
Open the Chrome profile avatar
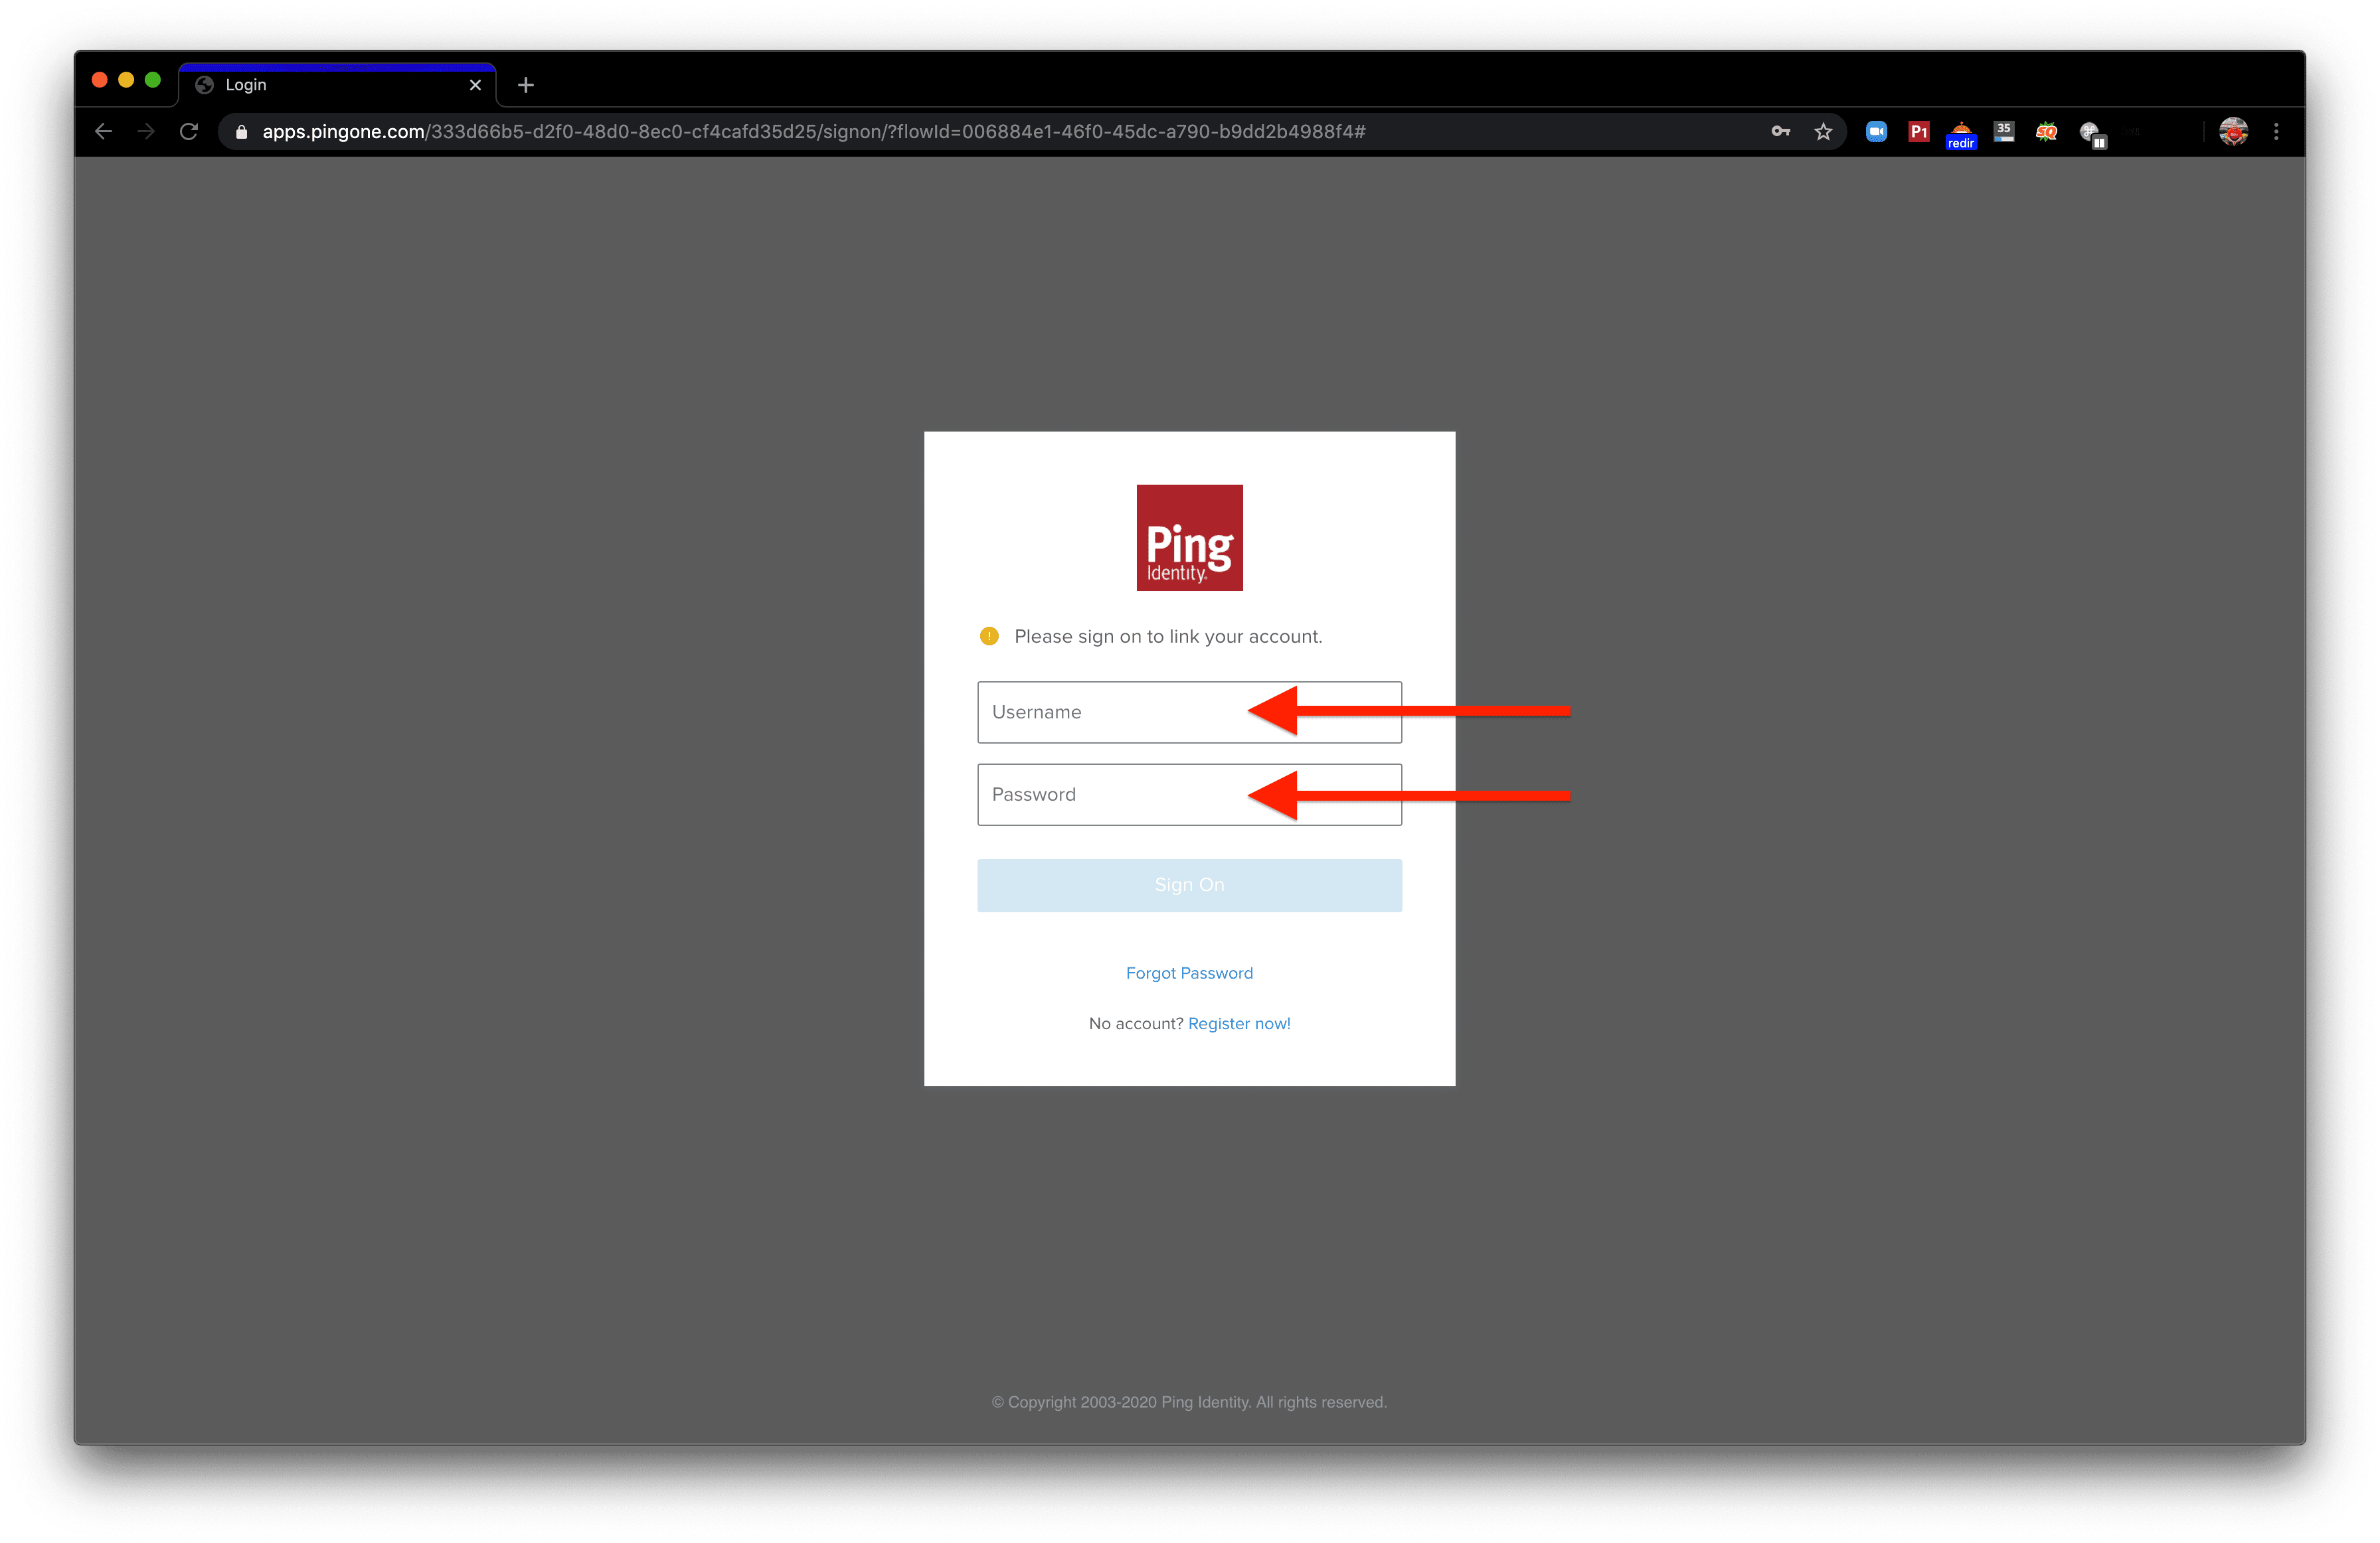tap(2233, 132)
